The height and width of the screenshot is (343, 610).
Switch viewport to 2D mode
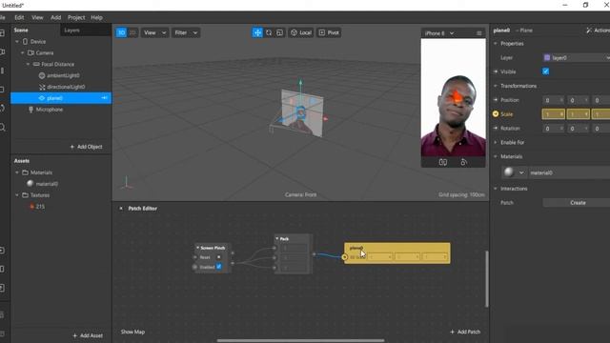pyautogui.click(x=132, y=32)
